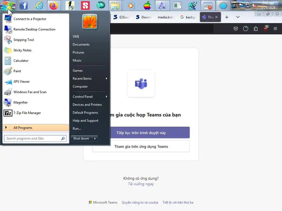
Task: Open Tiết lộ với bên thứ ba link
Action: pos(178,202)
